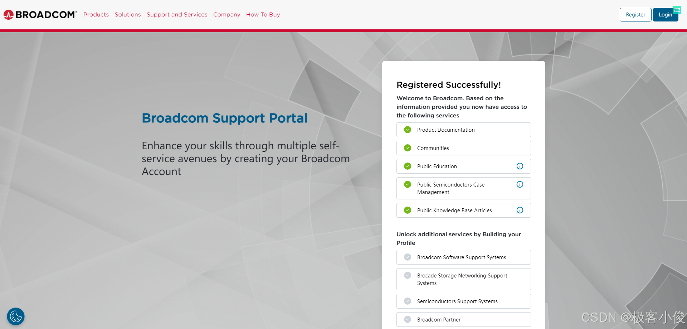Click gray check for Brocade Storage Networking Support
The height and width of the screenshot is (329, 687).
(x=408, y=275)
